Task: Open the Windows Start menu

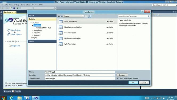Action: tap(3, 98)
